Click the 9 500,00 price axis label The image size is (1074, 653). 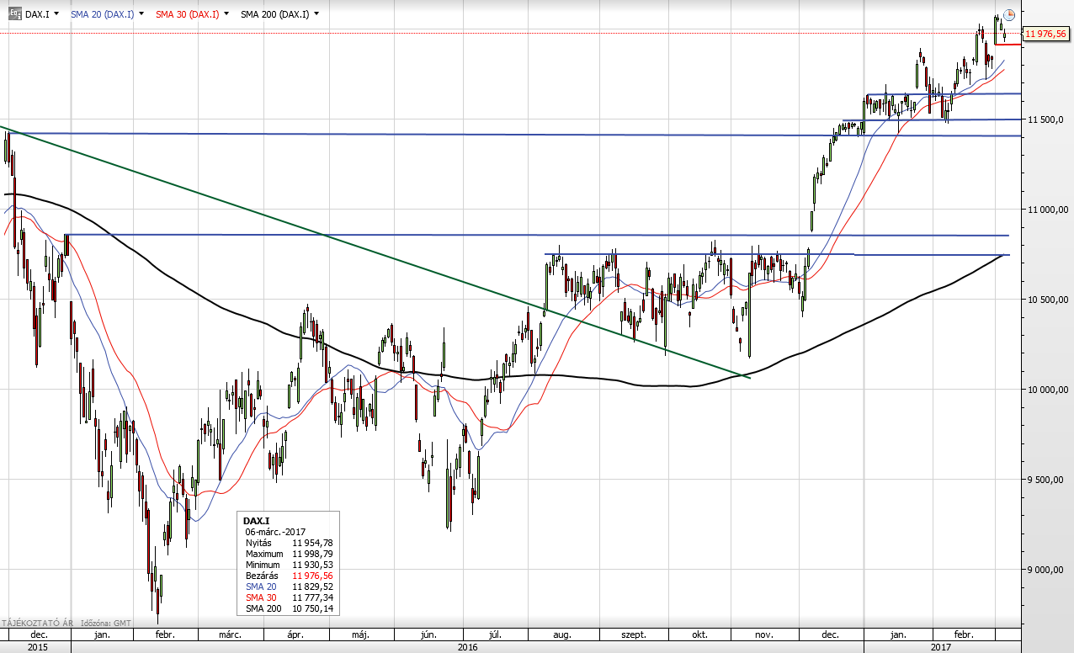[x=1046, y=480]
